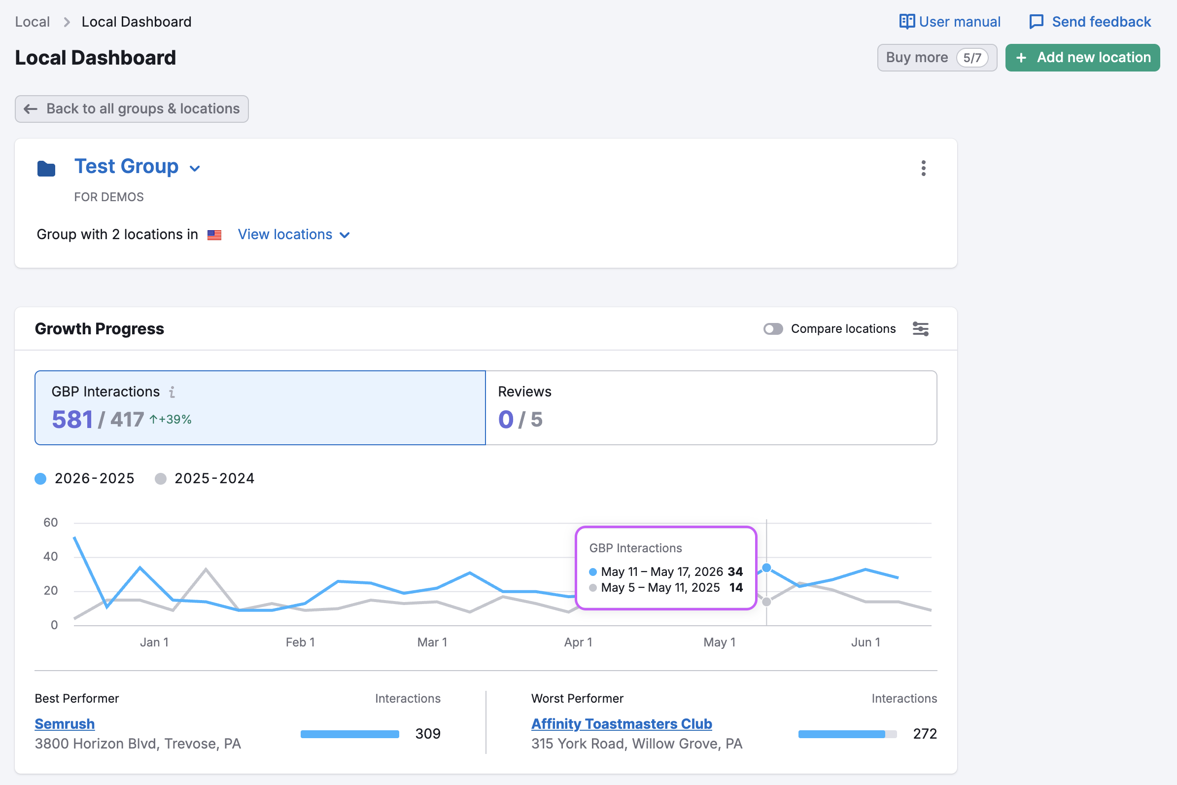The width and height of the screenshot is (1177, 785).
Task: Click the blue data point on the chart
Action: [x=766, y=568]
